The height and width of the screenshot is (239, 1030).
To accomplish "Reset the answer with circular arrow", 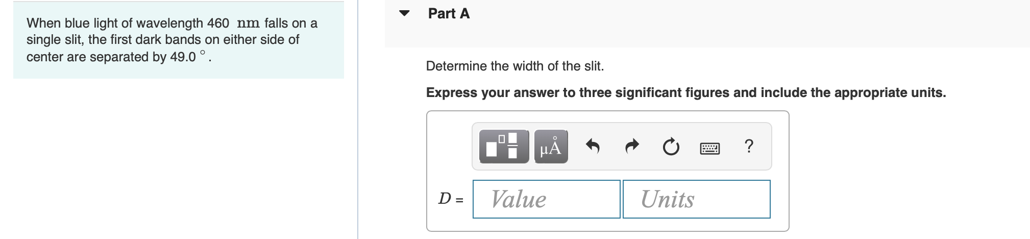I will click(671, 148).
